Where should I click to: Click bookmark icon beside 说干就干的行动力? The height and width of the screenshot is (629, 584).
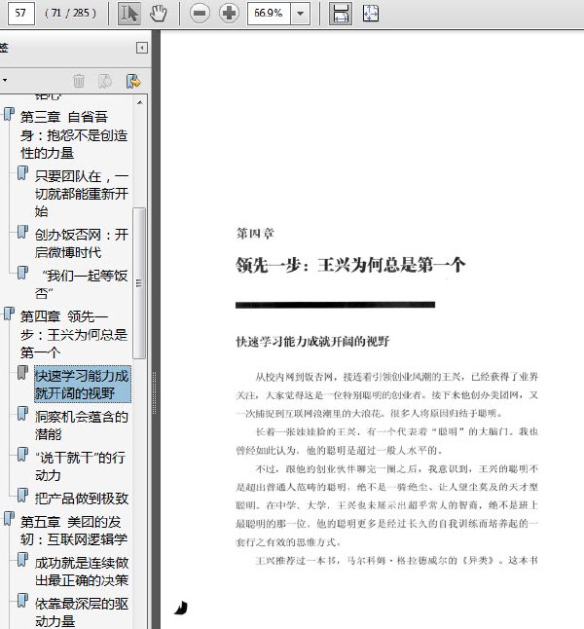click(22, 455)
